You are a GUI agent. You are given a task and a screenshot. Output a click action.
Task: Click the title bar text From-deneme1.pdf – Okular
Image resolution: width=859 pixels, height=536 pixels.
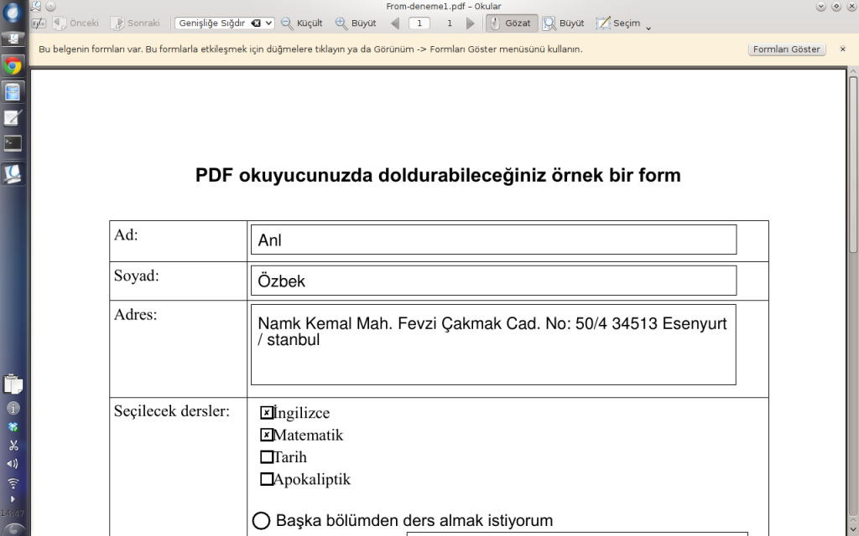click(x=444, y=7)
